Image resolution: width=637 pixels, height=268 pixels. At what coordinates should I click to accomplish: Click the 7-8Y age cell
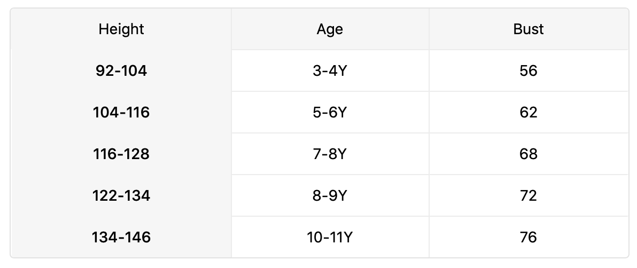tap(330, 154)
